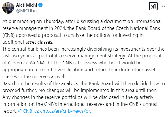Image resolution: width=168 pixels, height=117 pixels.
Task: Click the 'Any changes in the reserve portfolios' line
Action: [78, 97]
